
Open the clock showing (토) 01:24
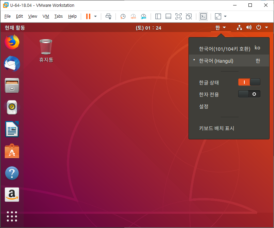coord(148,28)
